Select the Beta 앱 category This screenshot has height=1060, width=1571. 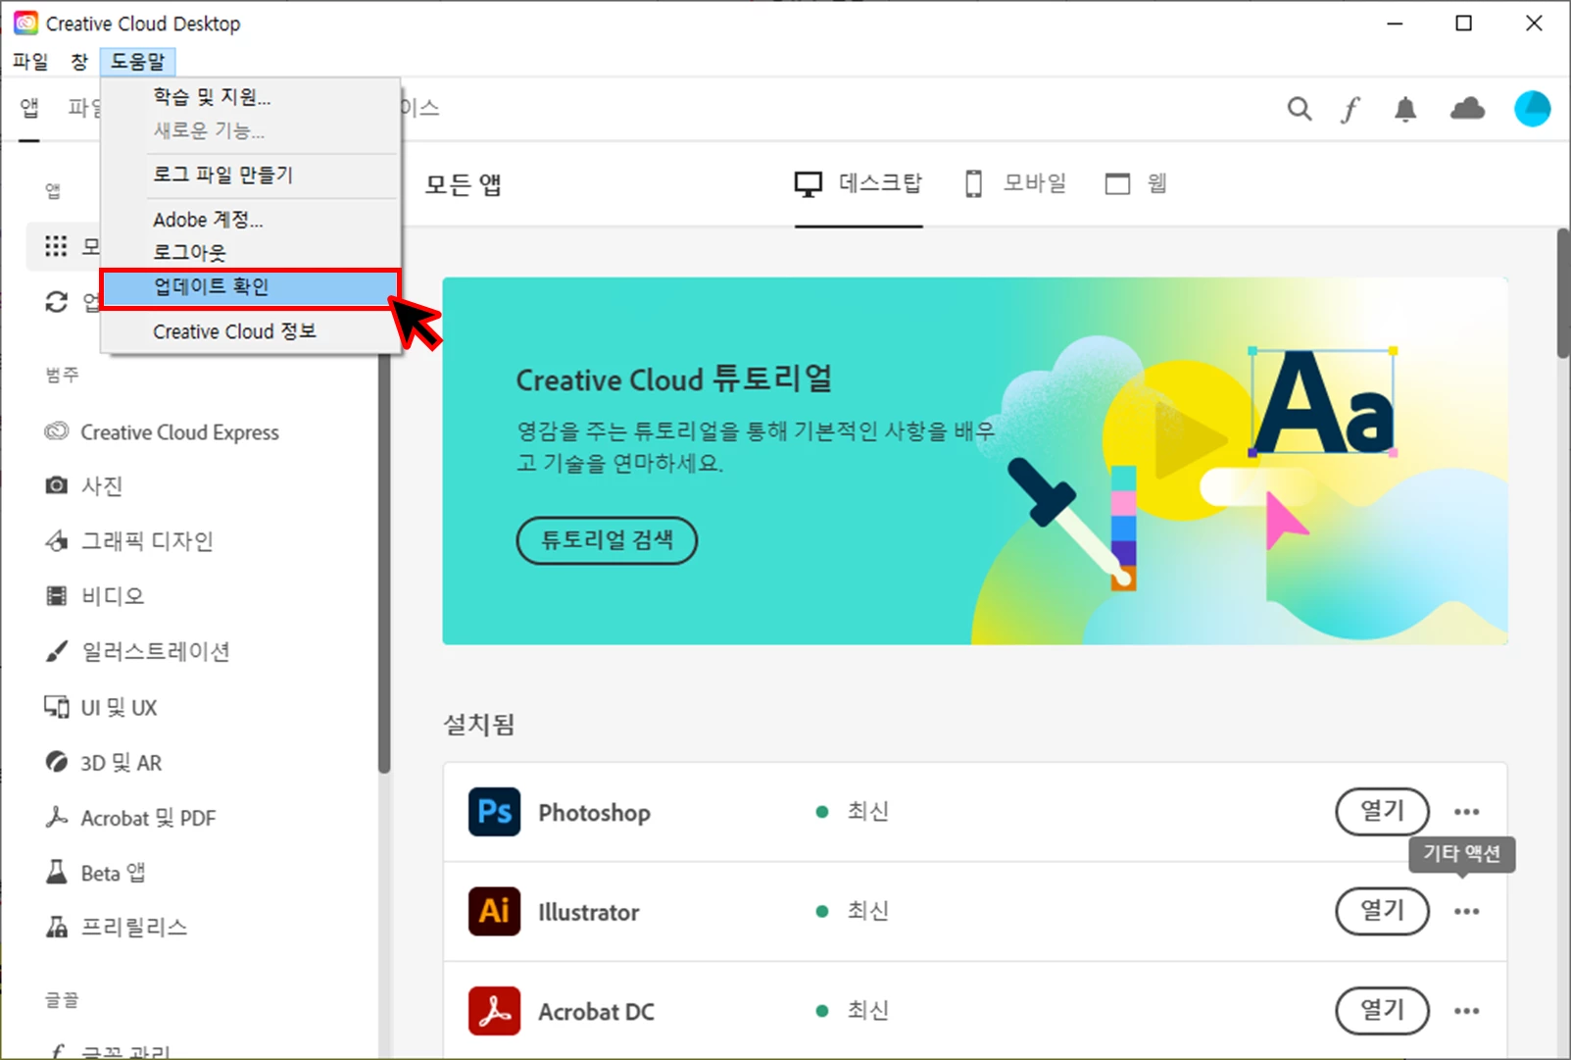(x=95, y=873)
